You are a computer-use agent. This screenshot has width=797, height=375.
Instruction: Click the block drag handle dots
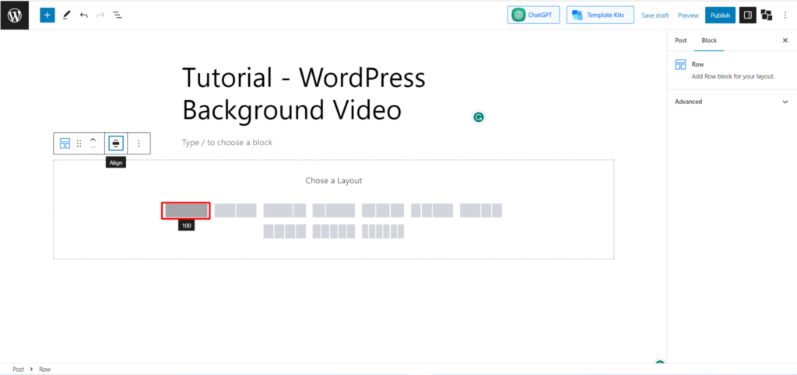(x=79, y=144)
